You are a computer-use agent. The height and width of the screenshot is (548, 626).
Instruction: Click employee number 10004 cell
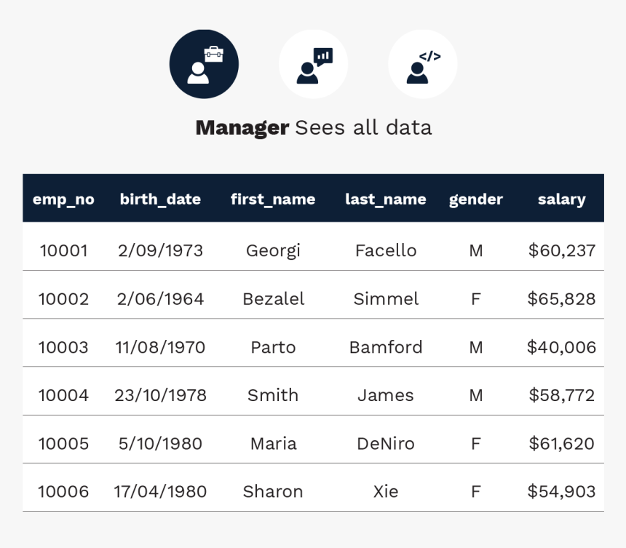pos(63,395)
